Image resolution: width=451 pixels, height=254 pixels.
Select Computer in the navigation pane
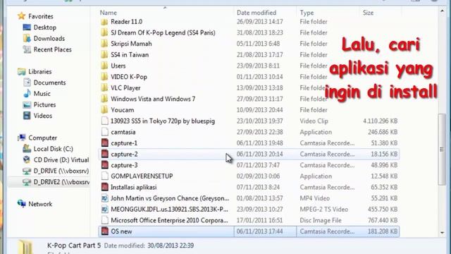(42, 138)
